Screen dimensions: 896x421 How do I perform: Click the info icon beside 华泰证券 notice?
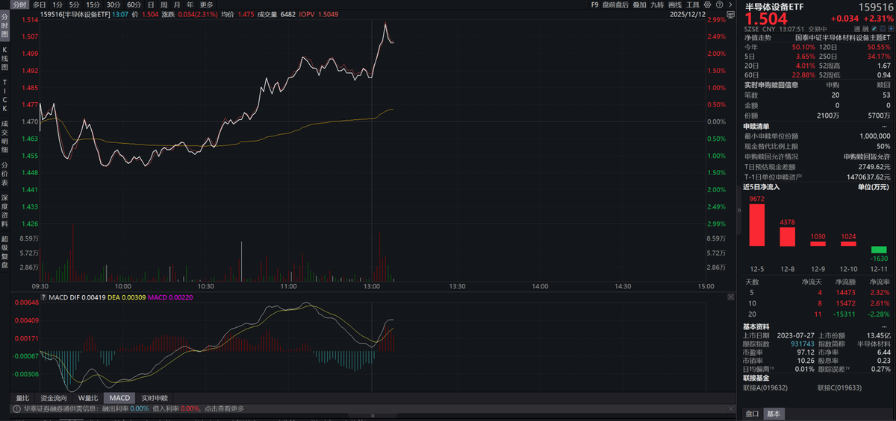pos(16,408)
